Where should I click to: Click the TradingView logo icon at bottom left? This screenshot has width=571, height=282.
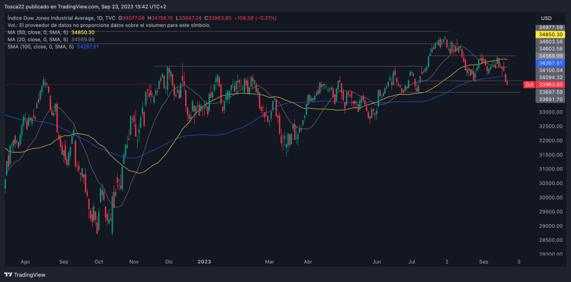click(8, 275)
